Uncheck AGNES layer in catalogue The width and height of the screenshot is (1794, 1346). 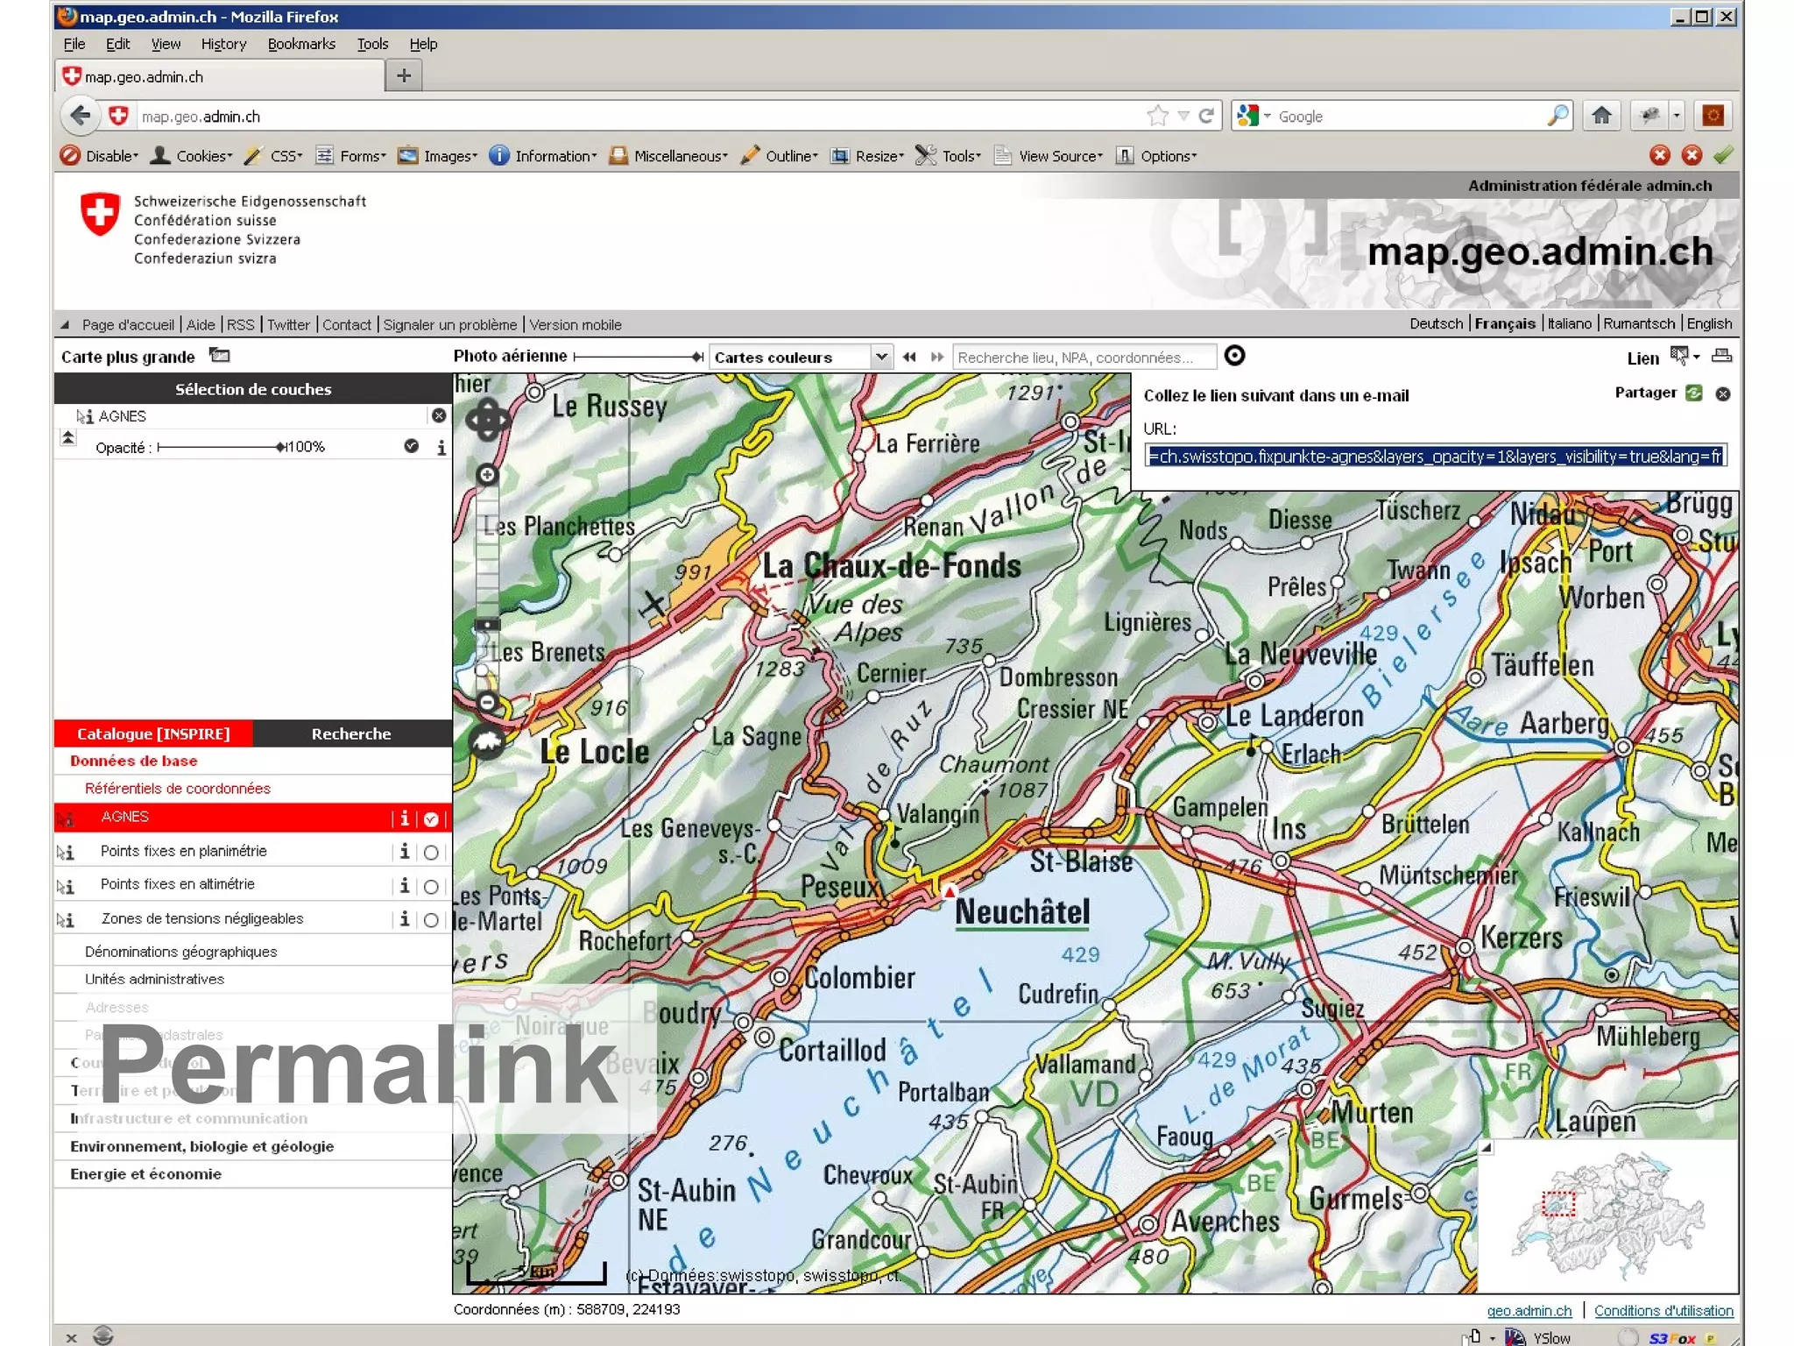tap(431, 818)
